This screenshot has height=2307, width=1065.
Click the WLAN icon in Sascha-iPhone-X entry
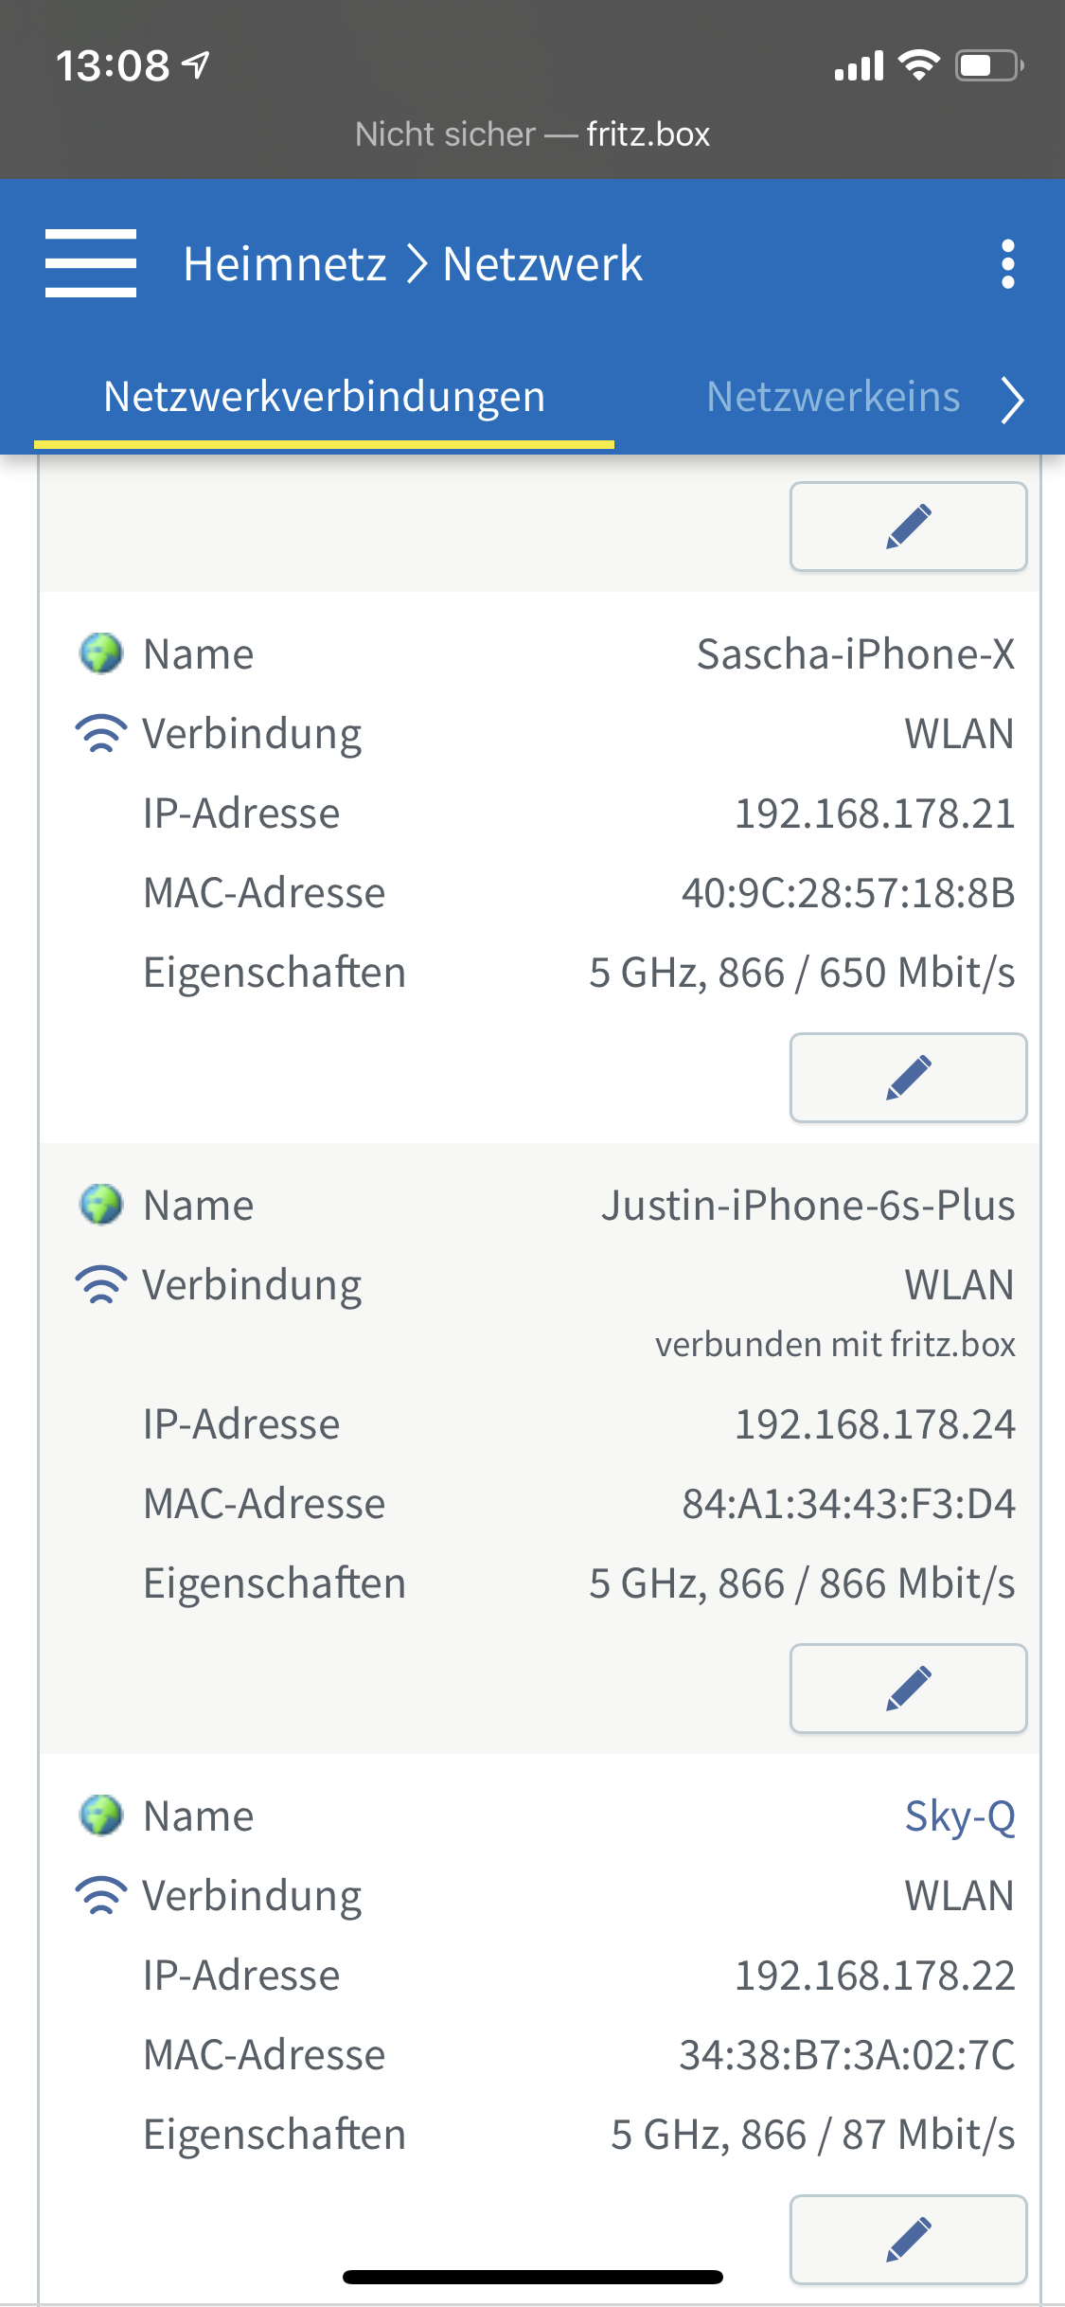(101, 734)
